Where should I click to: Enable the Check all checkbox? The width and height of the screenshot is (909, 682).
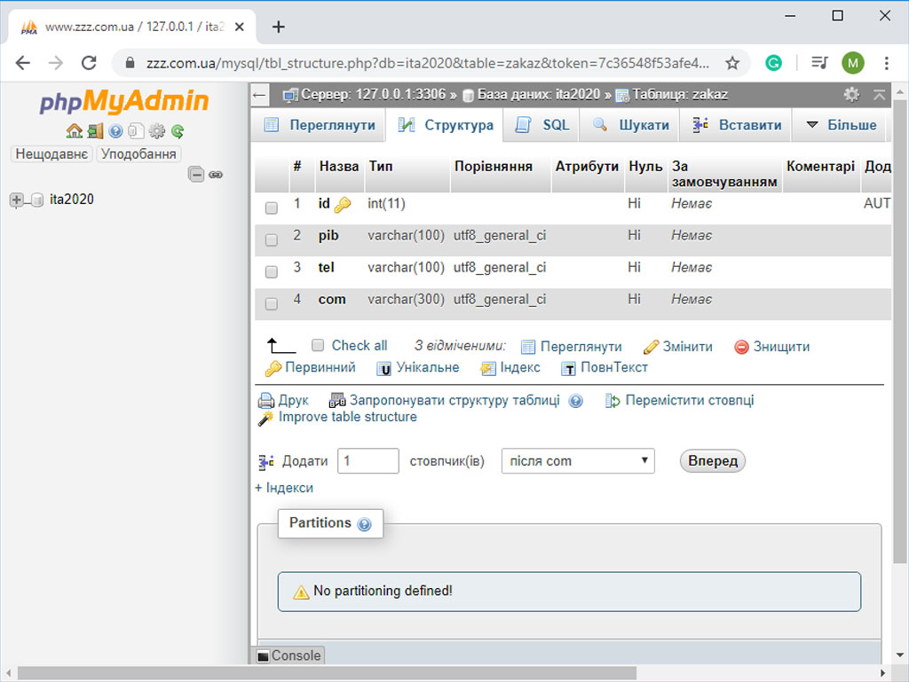[318, 346]
